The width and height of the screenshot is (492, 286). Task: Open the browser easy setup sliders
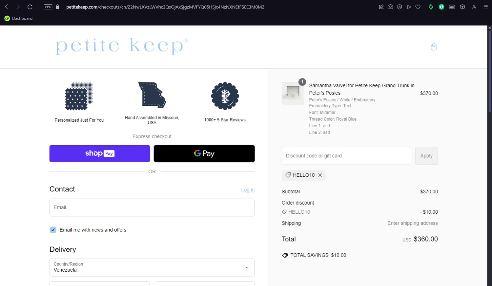[x=486, y=7]
